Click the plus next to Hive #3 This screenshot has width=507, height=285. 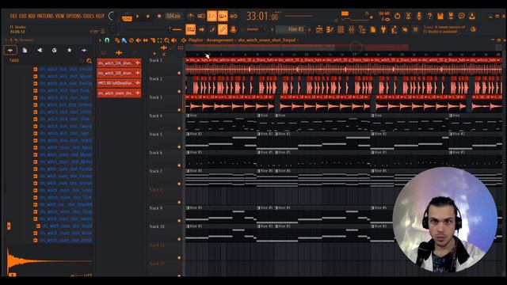coord(310,29)
